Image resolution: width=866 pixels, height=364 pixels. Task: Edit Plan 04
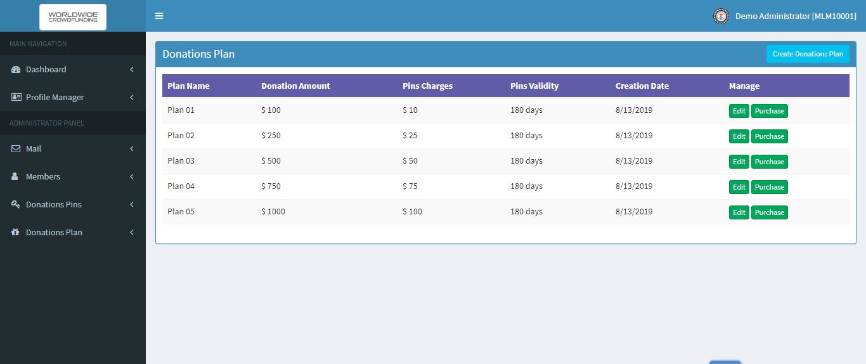(739, 187)
